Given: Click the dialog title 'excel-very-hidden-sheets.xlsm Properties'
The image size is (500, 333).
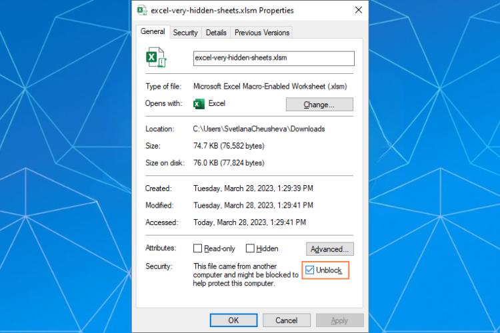Looking at the screenshot, I should 222,11.
